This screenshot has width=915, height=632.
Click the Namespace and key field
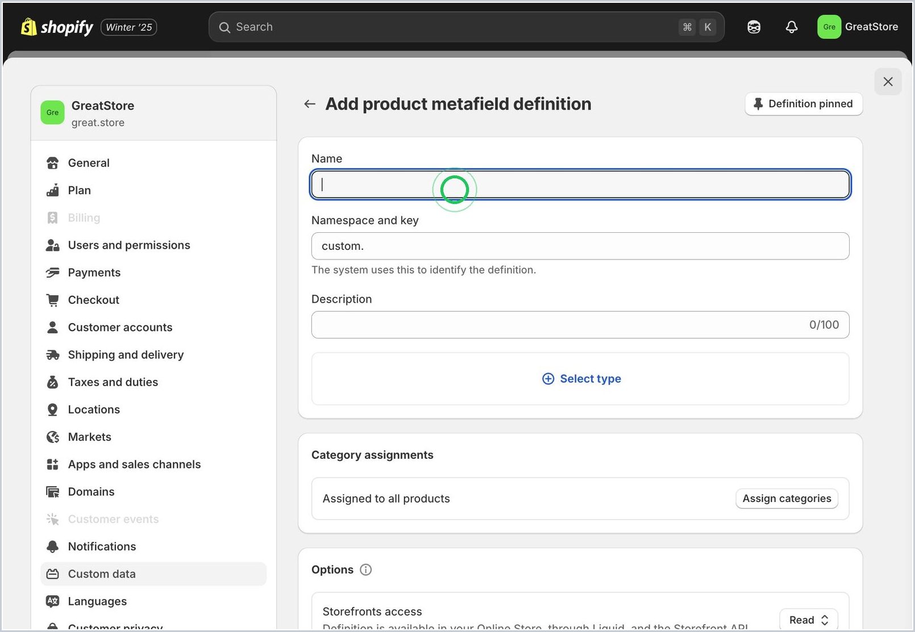[x=580, y=246]
